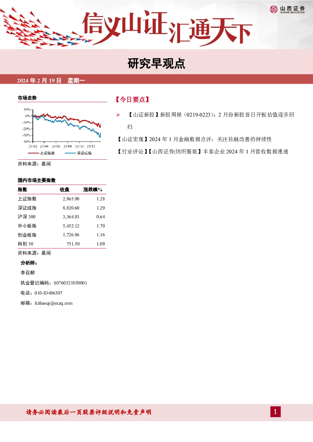Image resolution: width=313 pixels, height=442 pixels.
Task: Click the 信义山证汇通天下 banner slogan
Action: point(167,28)
